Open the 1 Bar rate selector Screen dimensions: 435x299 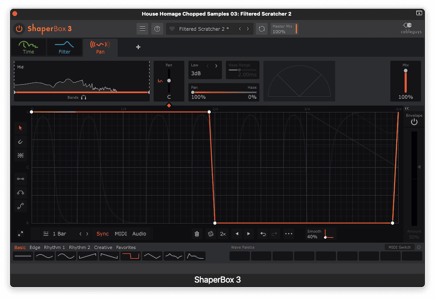coord(59,234)
